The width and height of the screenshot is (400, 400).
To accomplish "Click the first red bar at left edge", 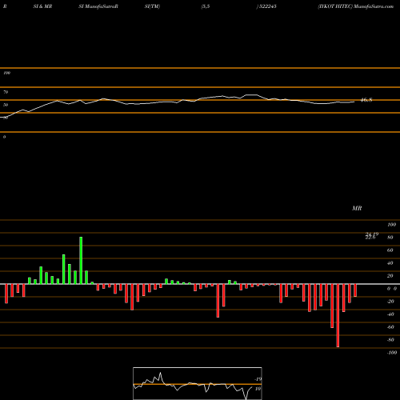I will pyautogui.click(x=6, y=294).
